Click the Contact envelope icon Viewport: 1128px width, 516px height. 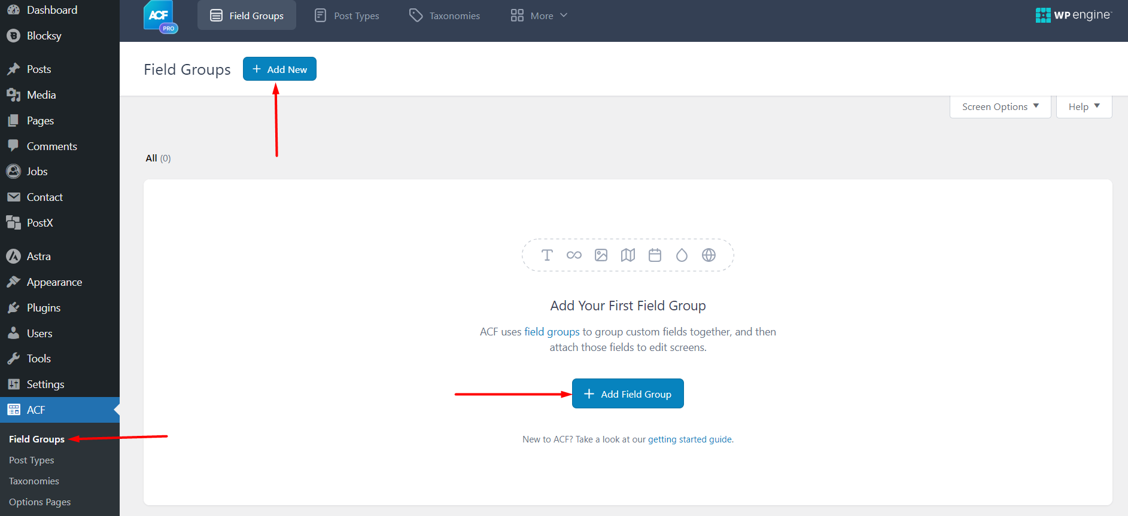13,197
